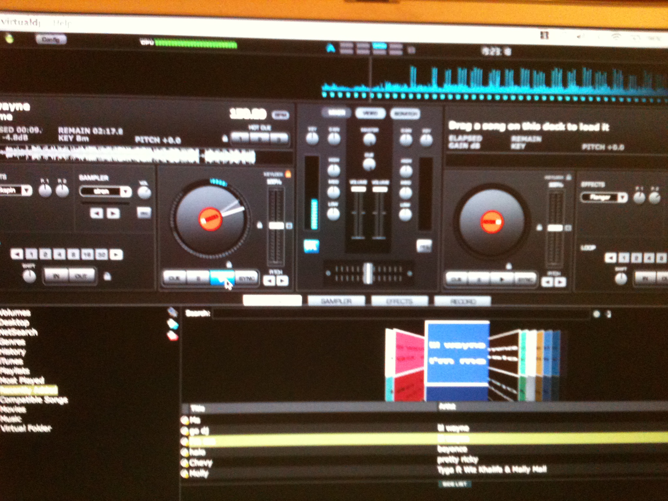Click left deck loop length 4 button
The image size is (668, 501).
click(x=59, y=254)
